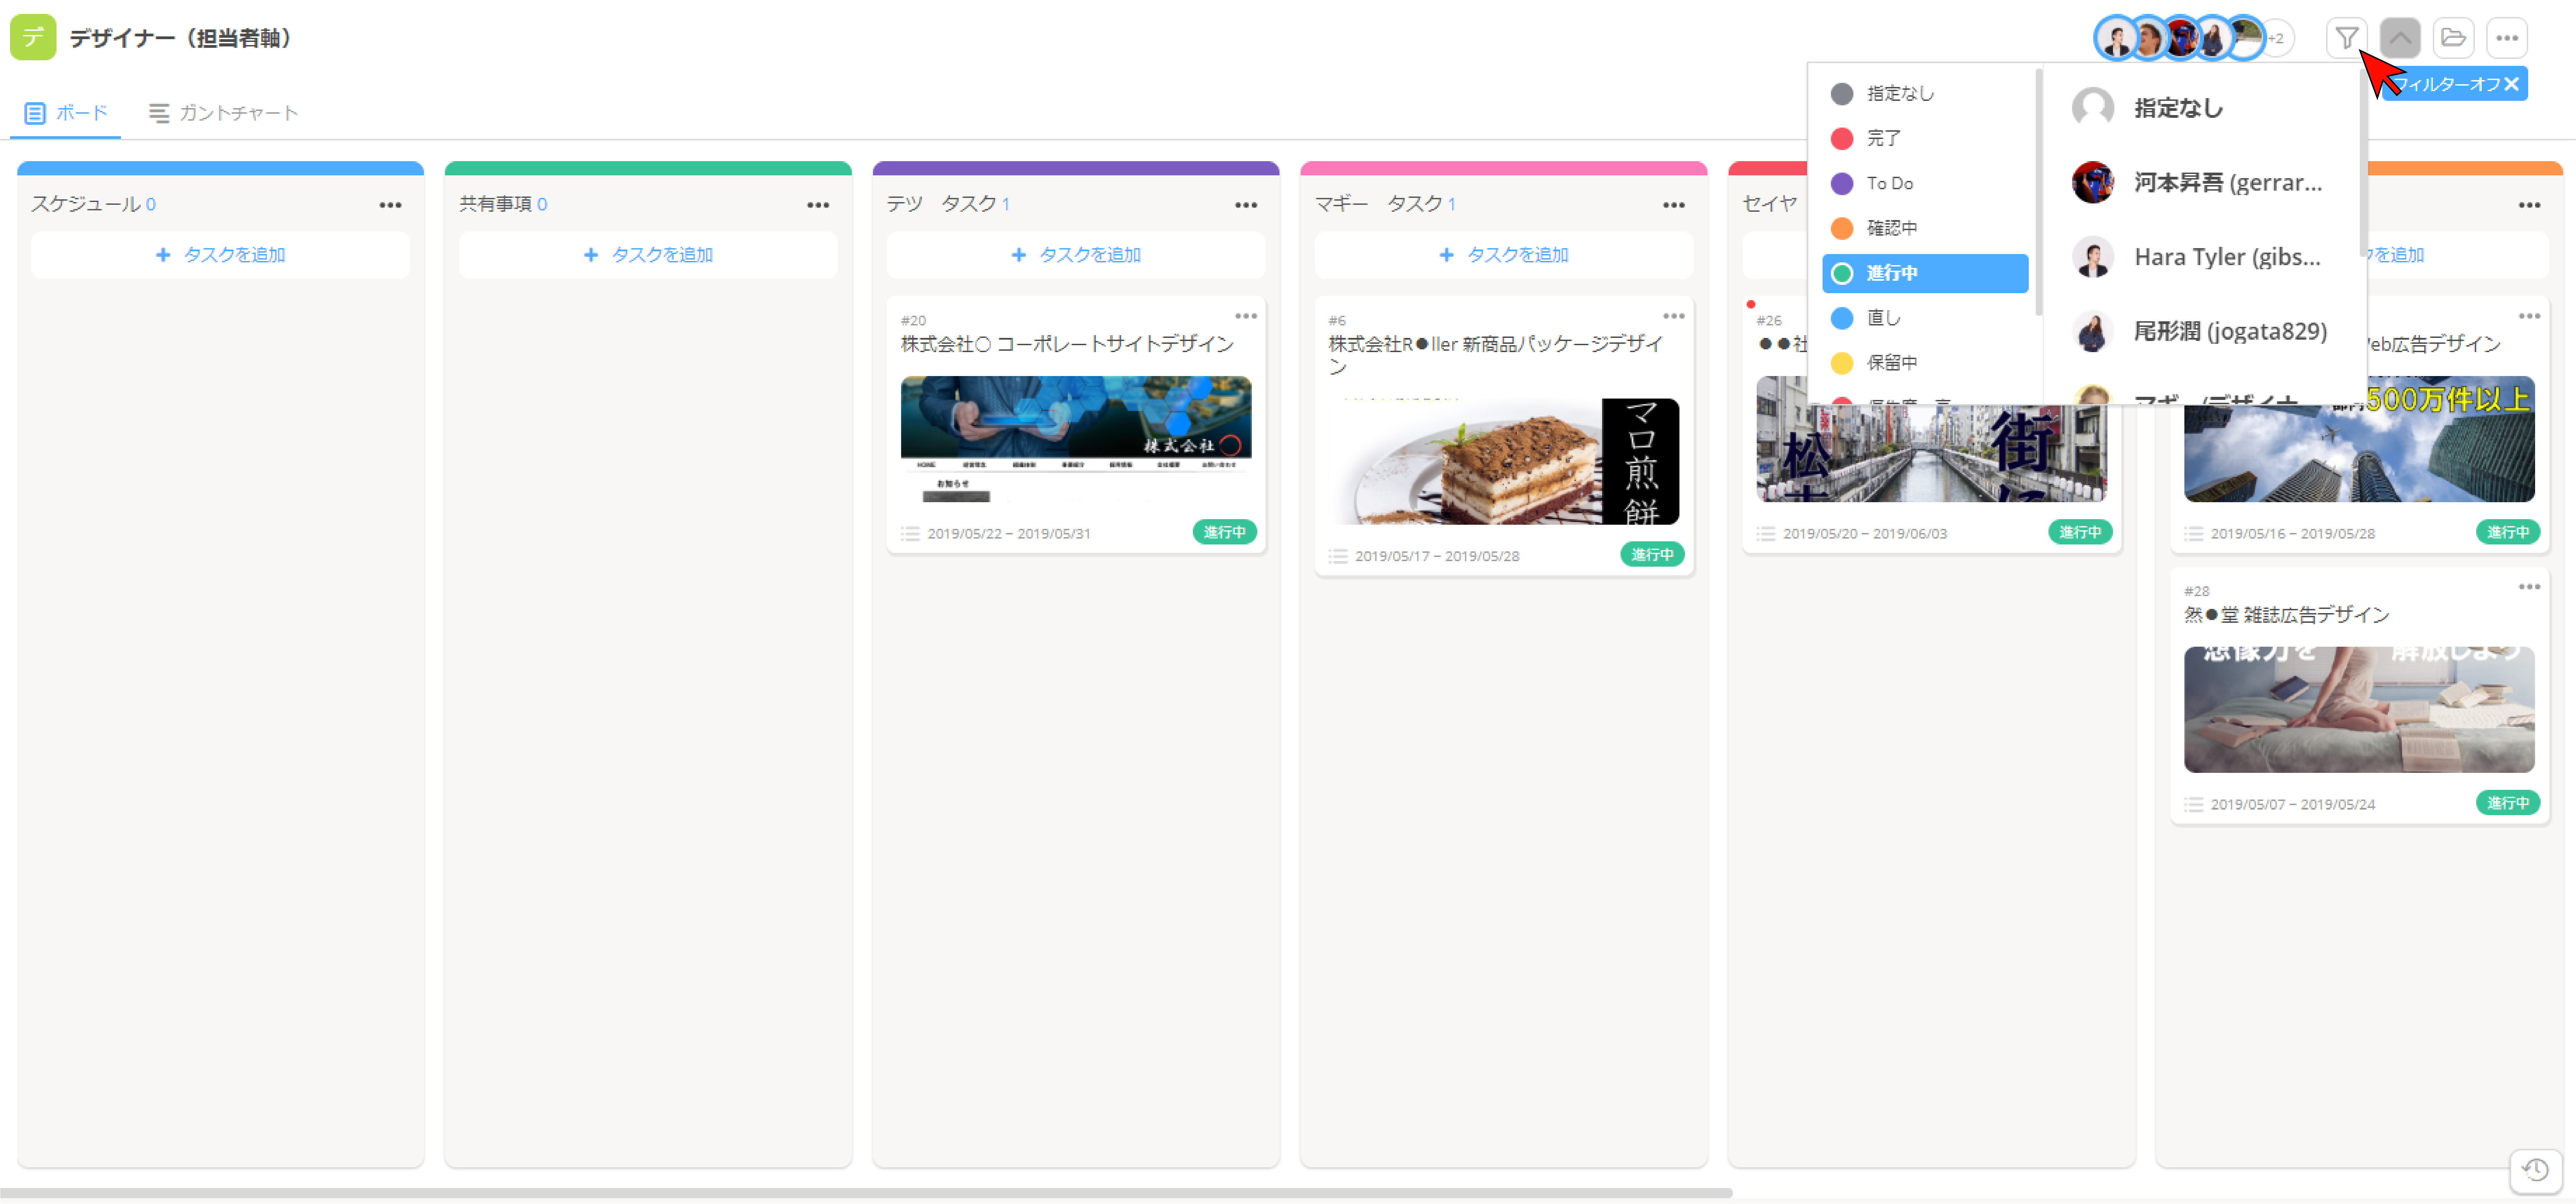Close the フィルターオフ filter badge
The height and width of the screenshot is (1204, 2576).
[x=2511, y=84]
